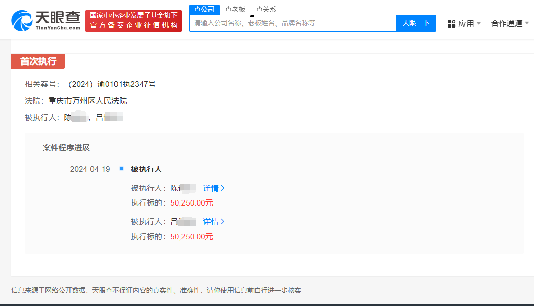Viewport: 534px width, 306px height.
Task: Click the 应用 grid icon
Action: [452, 23]
